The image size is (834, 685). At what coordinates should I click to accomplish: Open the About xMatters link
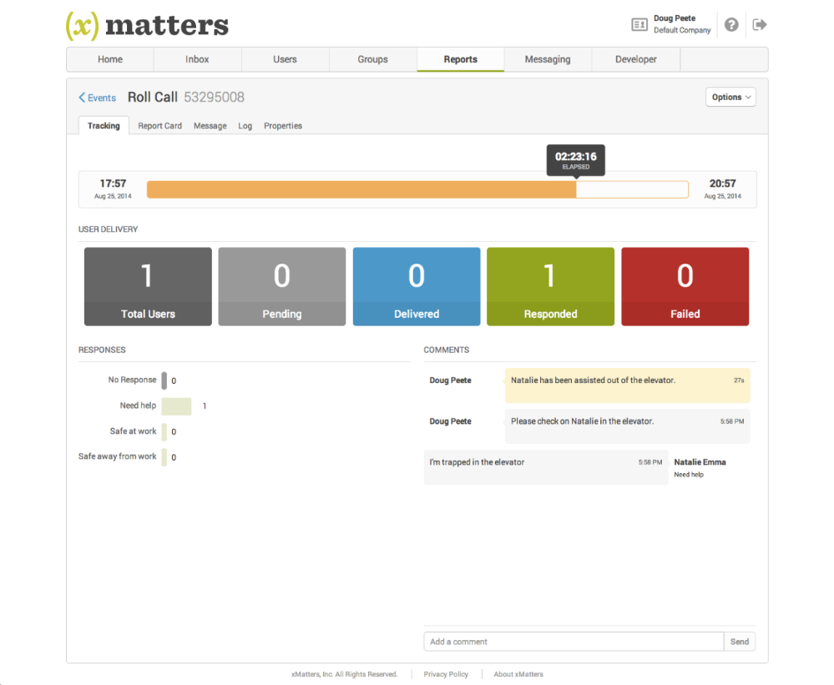pyautogui.click(x=518, y=674)
